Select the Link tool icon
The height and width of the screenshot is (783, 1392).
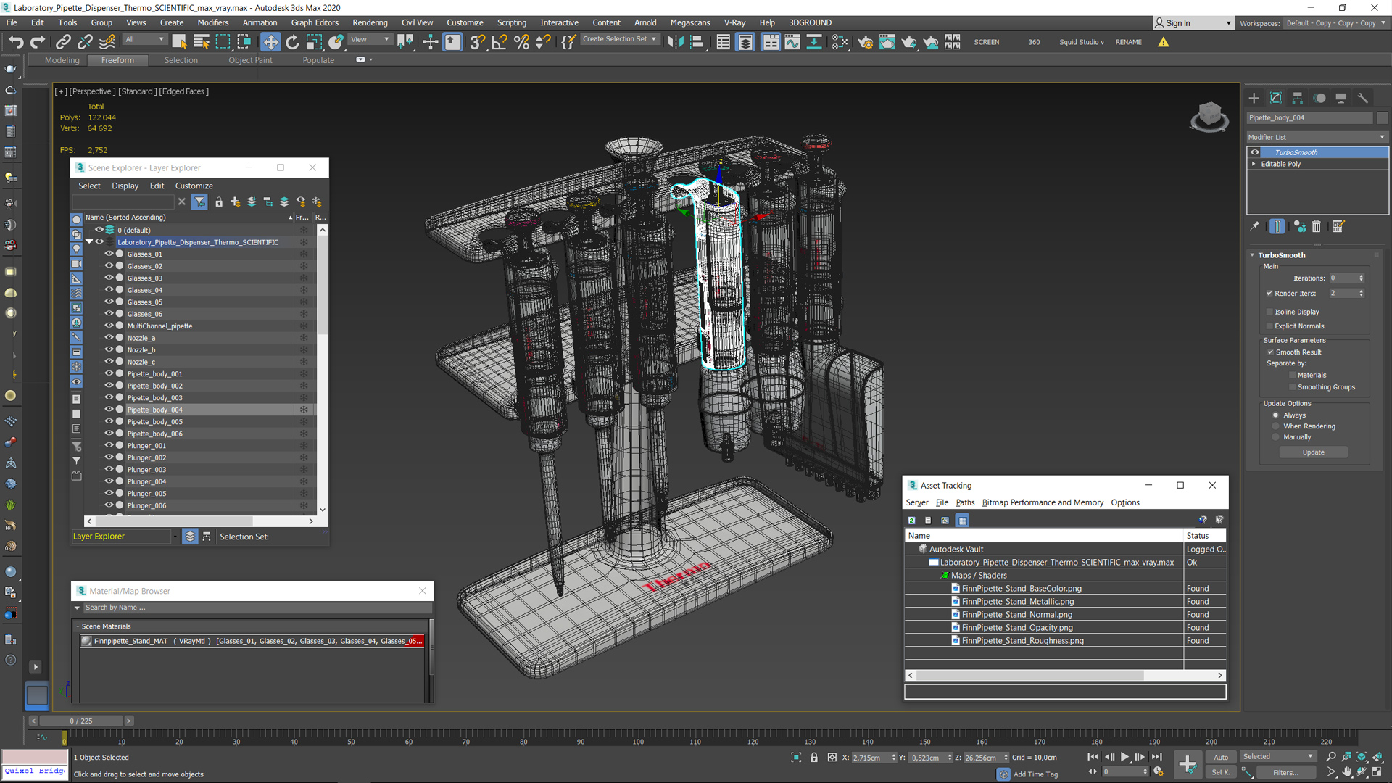[63, 42]
